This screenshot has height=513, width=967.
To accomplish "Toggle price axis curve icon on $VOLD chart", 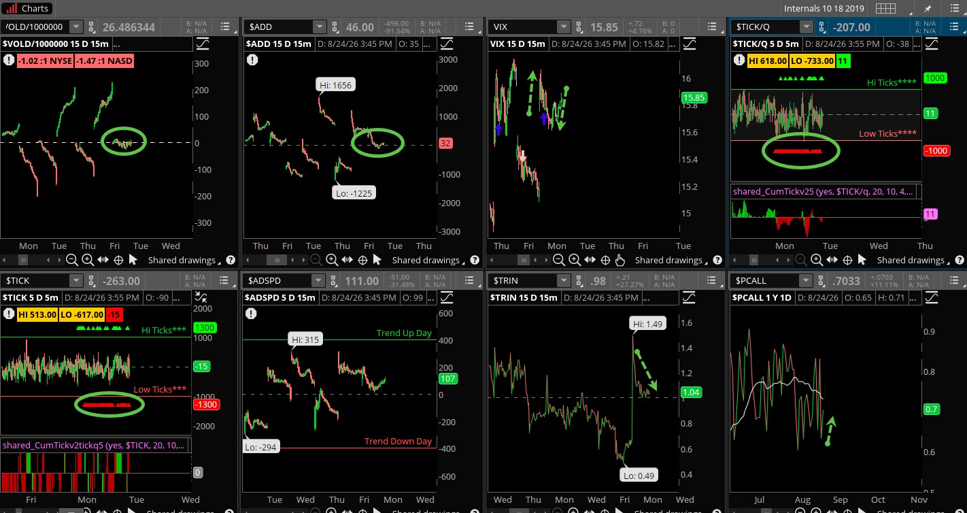I will tap(203, 44).
